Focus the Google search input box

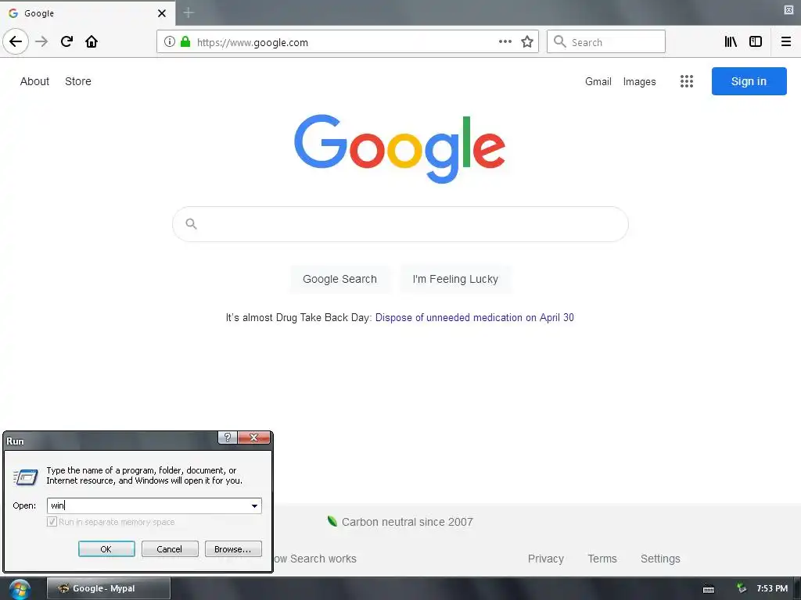[x=400, y=224]
